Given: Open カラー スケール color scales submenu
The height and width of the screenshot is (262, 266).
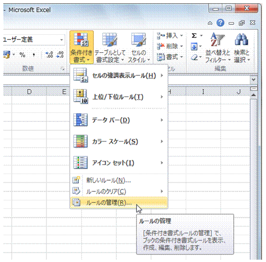Looking at the screenshot, I should pyautogui.click(x=119, y=142).
